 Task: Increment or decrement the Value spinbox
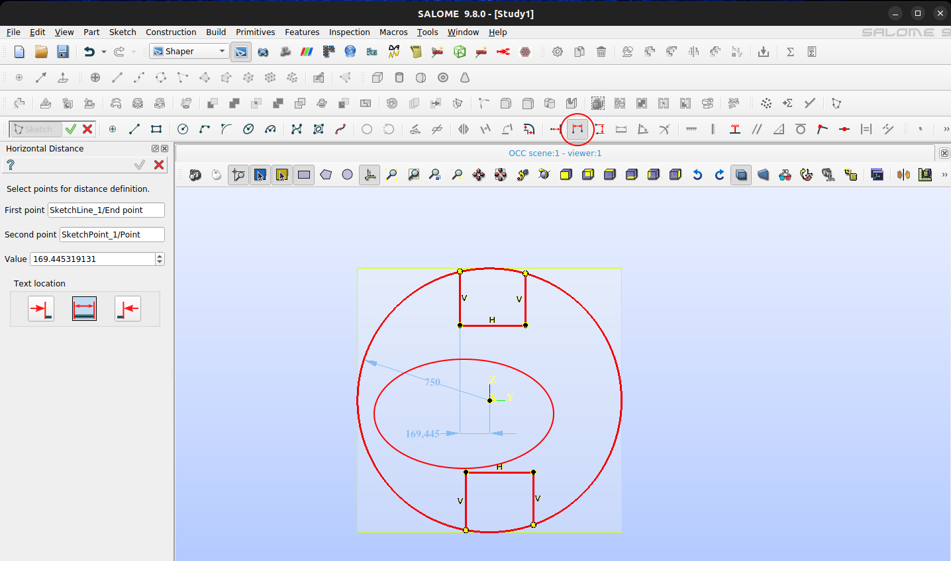click(x=160, y=259)
